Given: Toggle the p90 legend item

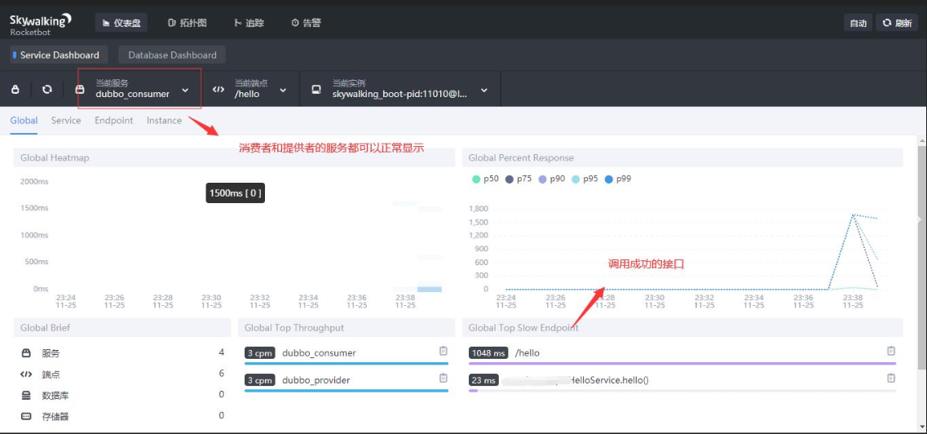Looking at the screenshot, I should point(551,179).
